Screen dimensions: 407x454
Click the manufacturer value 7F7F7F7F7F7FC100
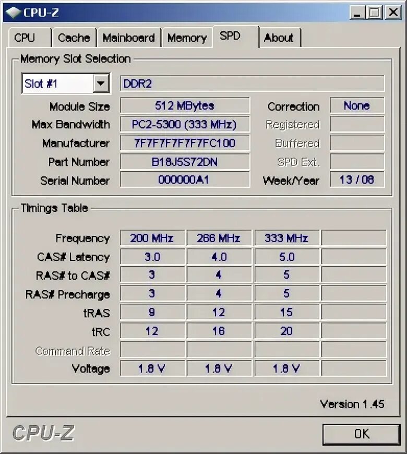tap(185, 143)
